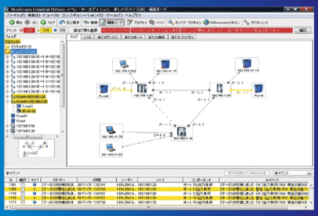Sort events by the コンポーネント column header

click(201, 180)
